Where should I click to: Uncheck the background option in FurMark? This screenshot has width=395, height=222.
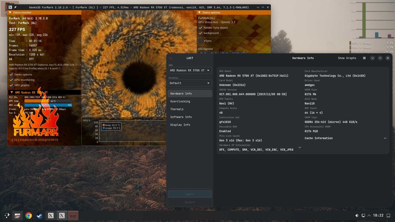pos(201,33)
